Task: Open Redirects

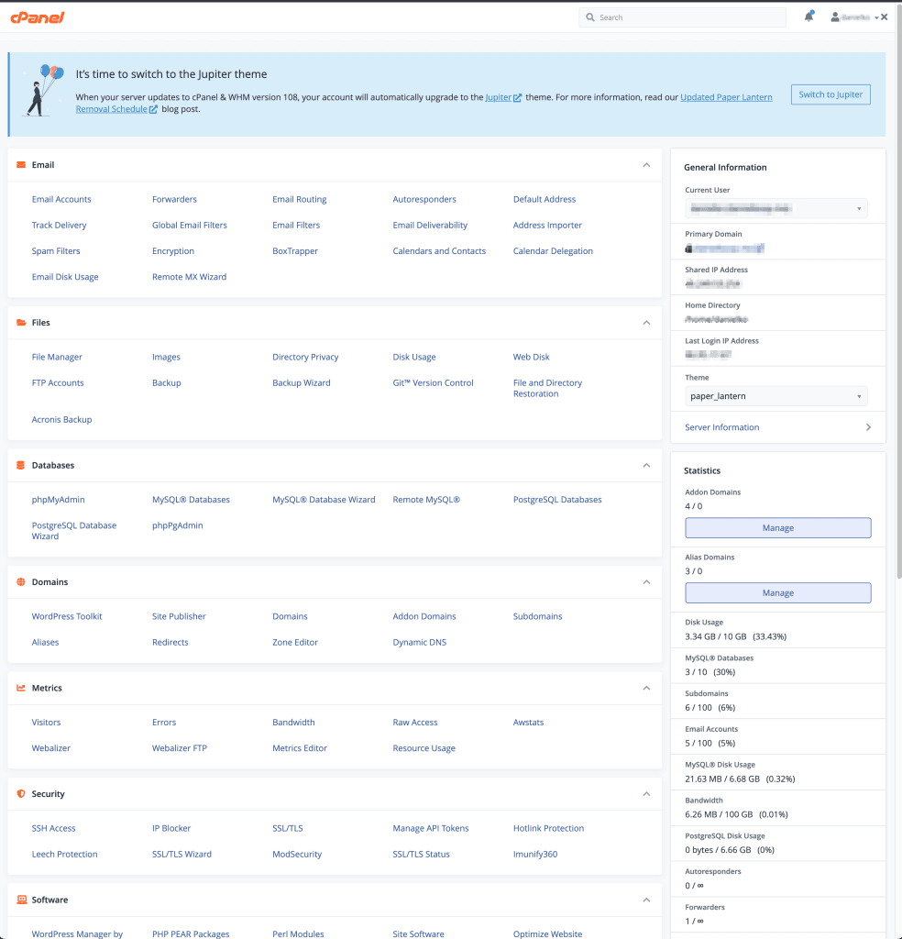Action: click(x=170, y=642)
